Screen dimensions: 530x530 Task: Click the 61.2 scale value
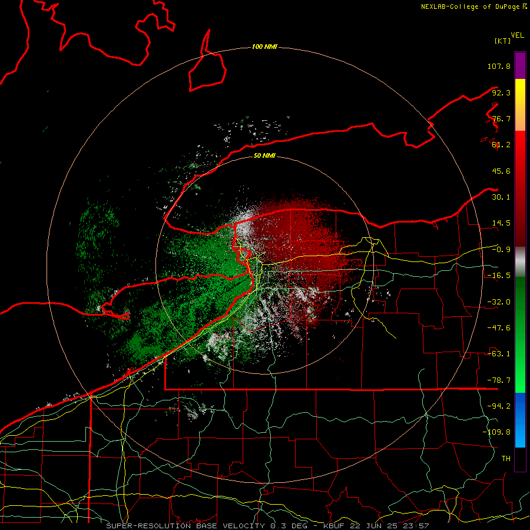pyautogui.click(x=501, y=145)
